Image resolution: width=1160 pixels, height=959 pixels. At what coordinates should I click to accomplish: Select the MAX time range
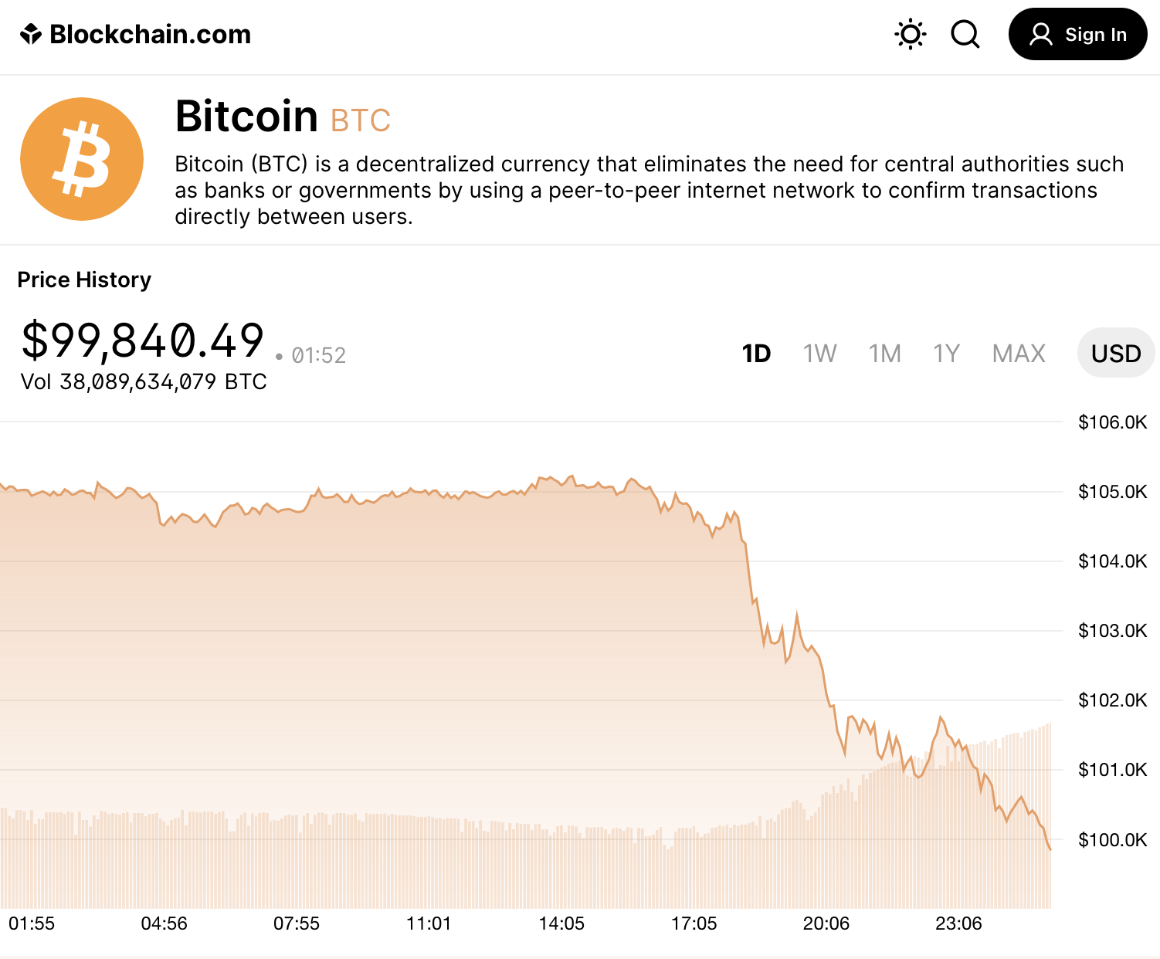(1019, 354)
